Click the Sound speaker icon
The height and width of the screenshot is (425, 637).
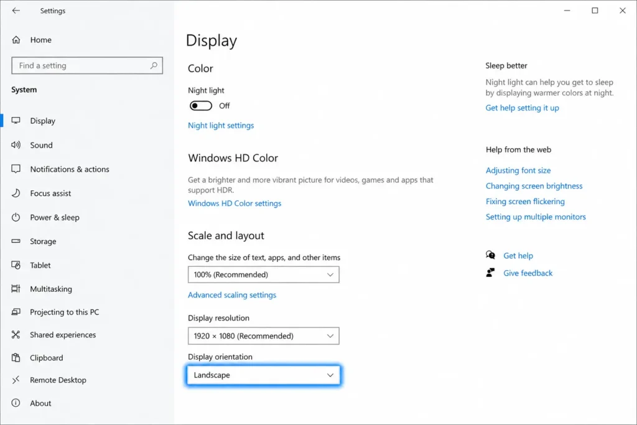(16, 145)
